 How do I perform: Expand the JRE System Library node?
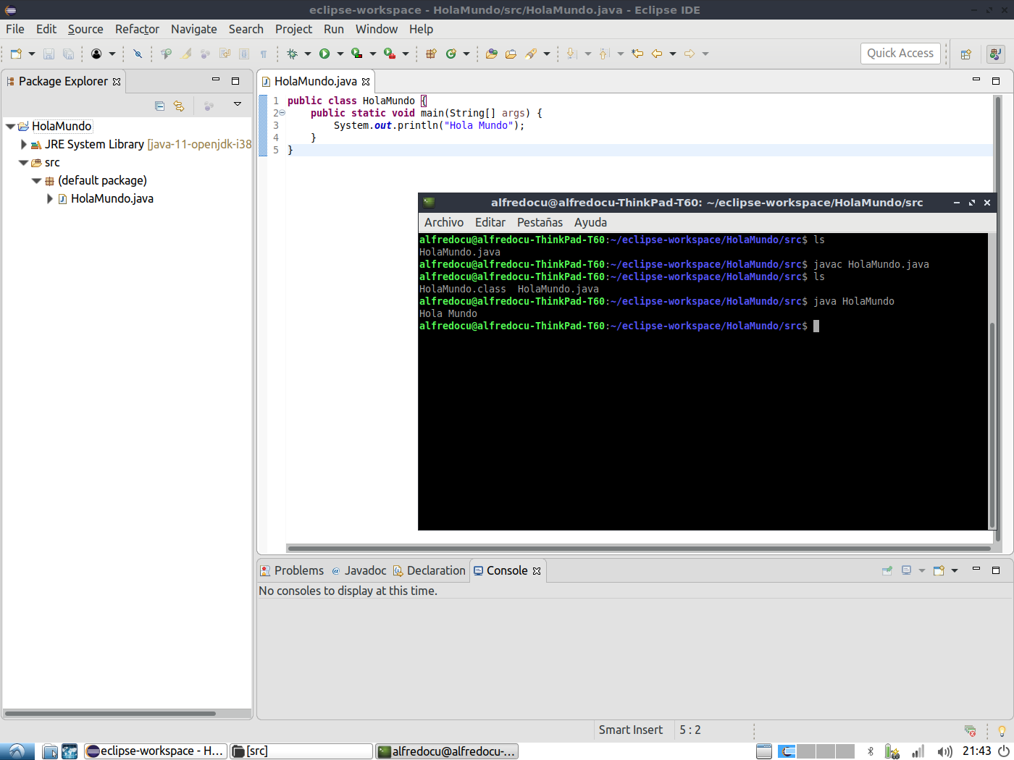coord(23,144)
